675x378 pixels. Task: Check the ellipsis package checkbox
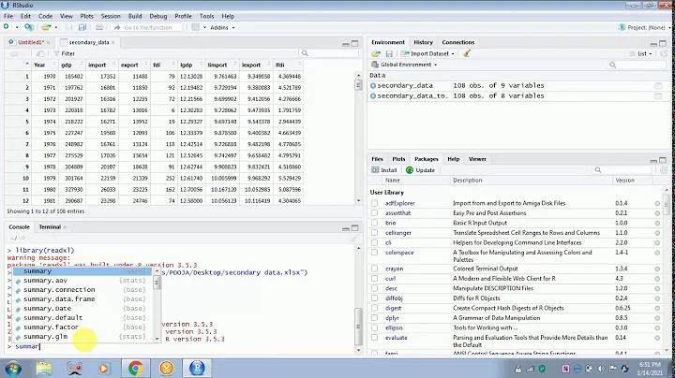(x=374, y=328)
